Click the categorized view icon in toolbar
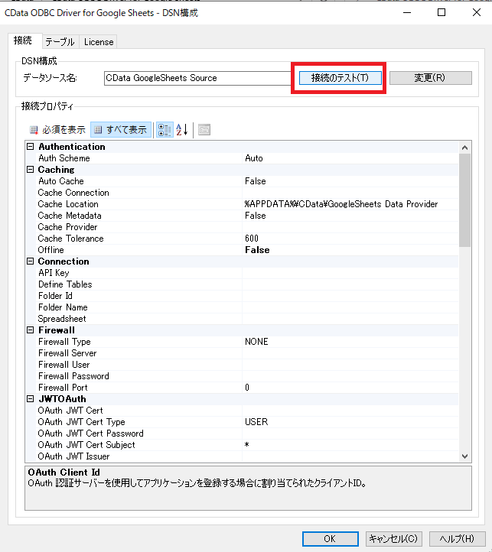This screenshot has width=492, height=552. [x=165, y=130]
